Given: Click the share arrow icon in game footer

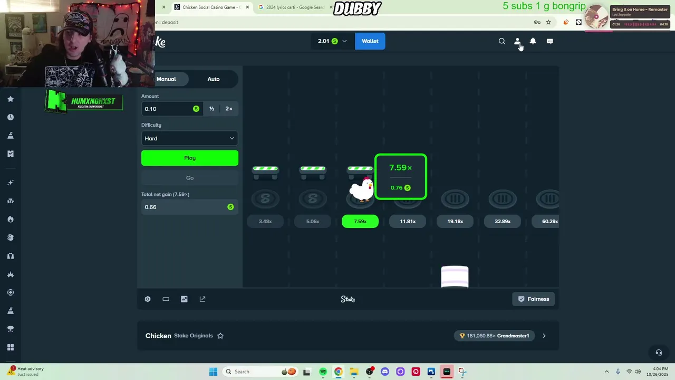Looking at the screenshot, I should pos(202,299).
